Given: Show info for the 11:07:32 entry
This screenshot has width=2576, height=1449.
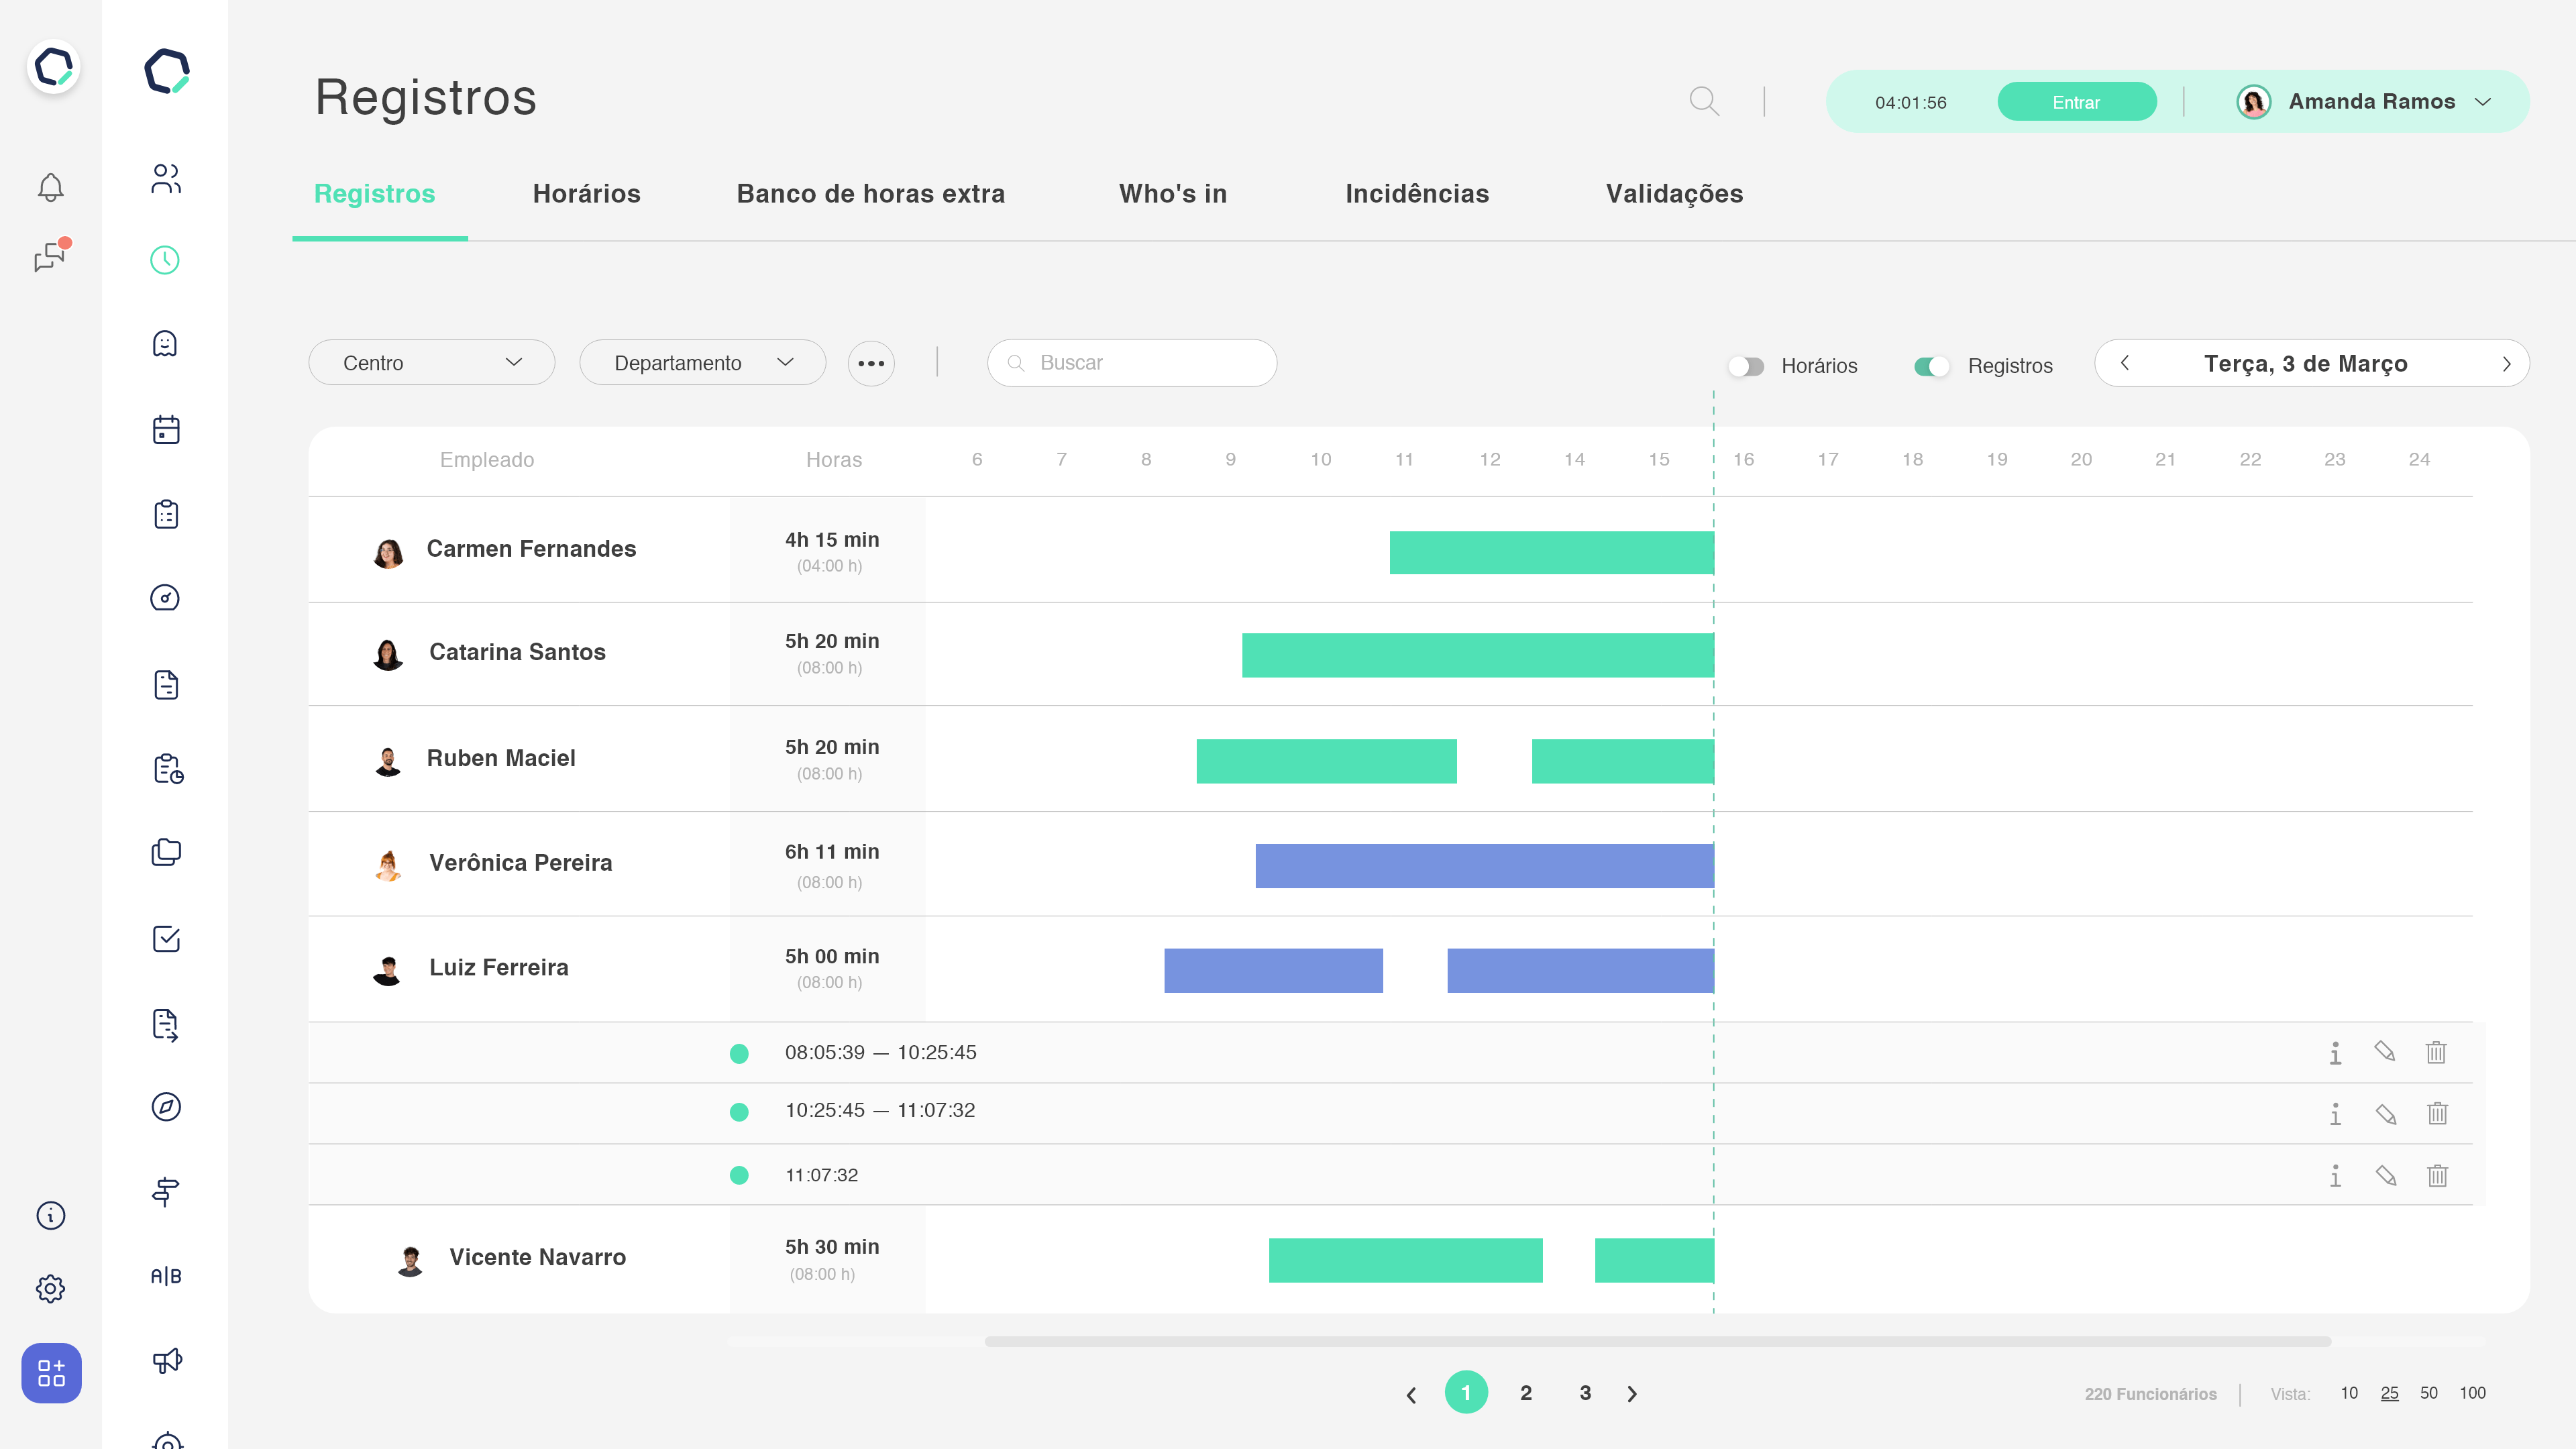Looking at the screenshot, I should point(2335,1175).
